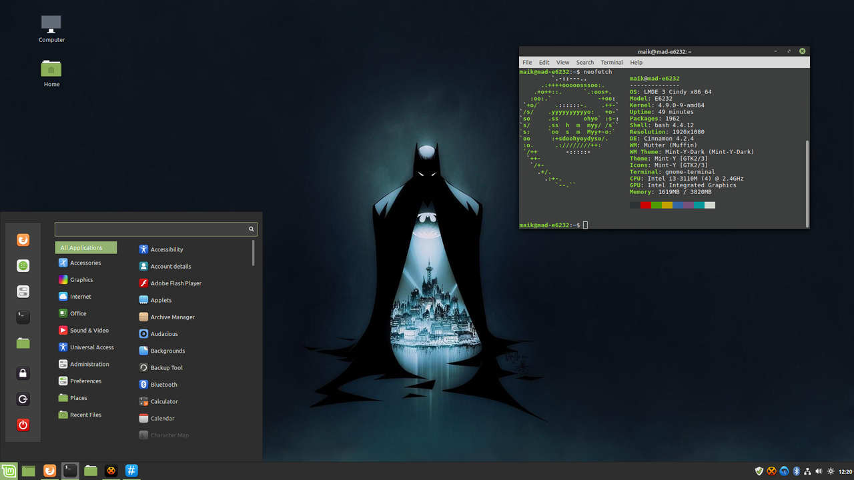
Task: Select the Preferences category
Action: (86, 381)
